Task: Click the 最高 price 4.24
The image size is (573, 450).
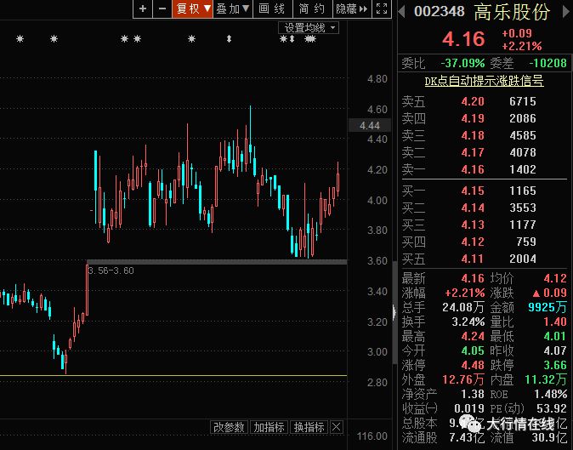Action: point(473,336)
